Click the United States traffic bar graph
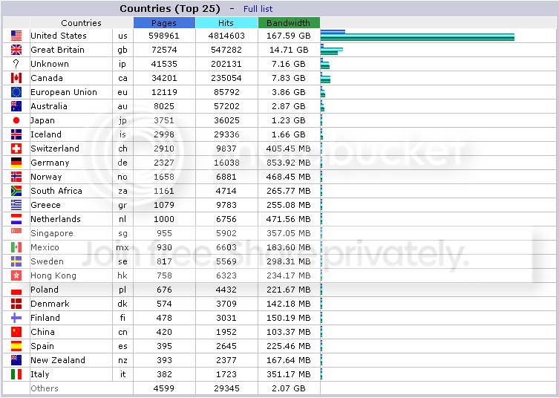Viewport: 559px width, 398px height. [417, 36]
